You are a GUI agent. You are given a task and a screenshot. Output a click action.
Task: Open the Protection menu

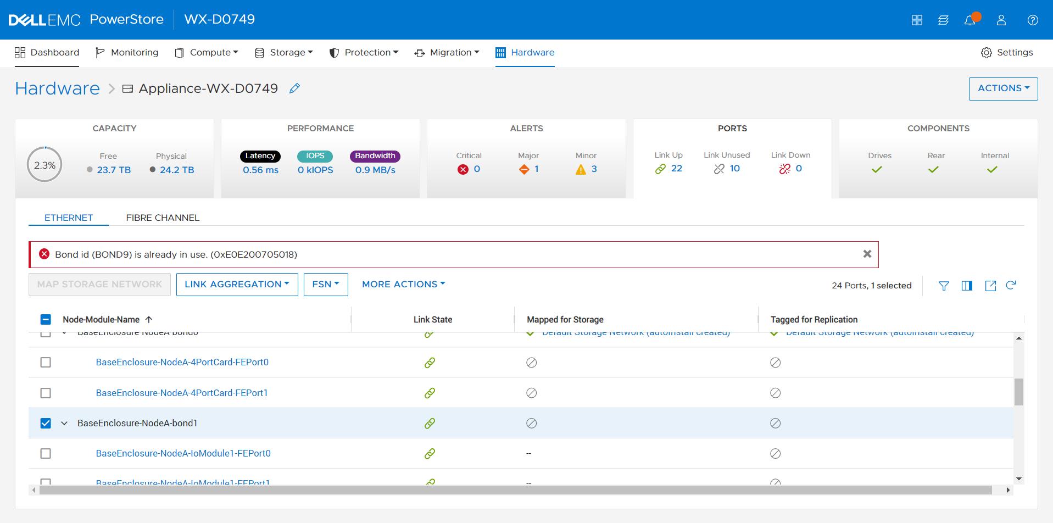pos(364,53)
